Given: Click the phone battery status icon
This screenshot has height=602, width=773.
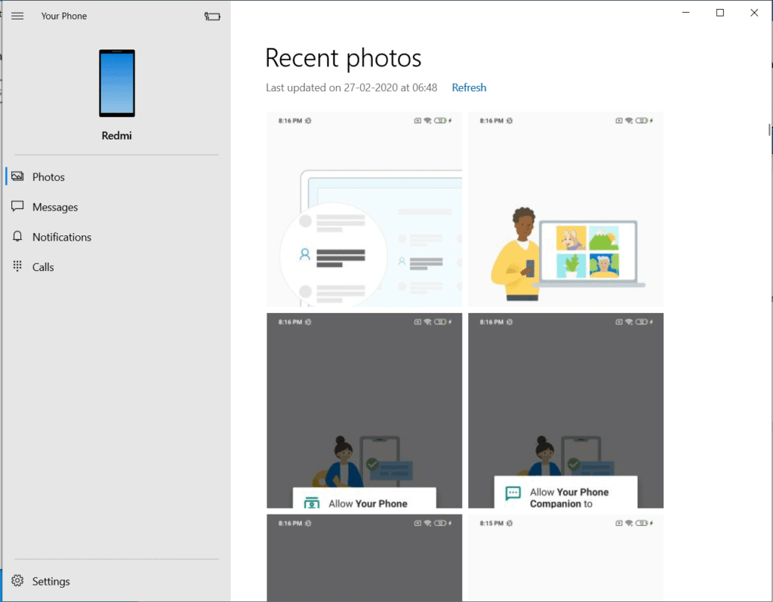Looking at the screenshot, I should point(212,17).
